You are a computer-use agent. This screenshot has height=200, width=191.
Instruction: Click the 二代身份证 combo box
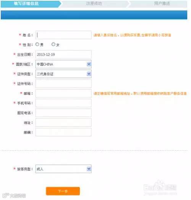pyautogui.click(x=63, y=74)
